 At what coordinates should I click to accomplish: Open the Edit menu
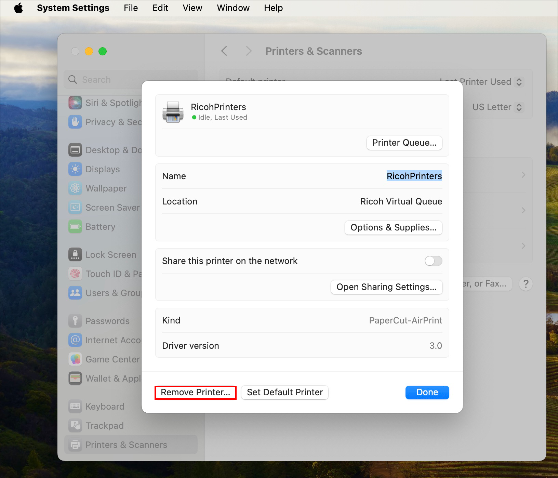coord(160,8)
